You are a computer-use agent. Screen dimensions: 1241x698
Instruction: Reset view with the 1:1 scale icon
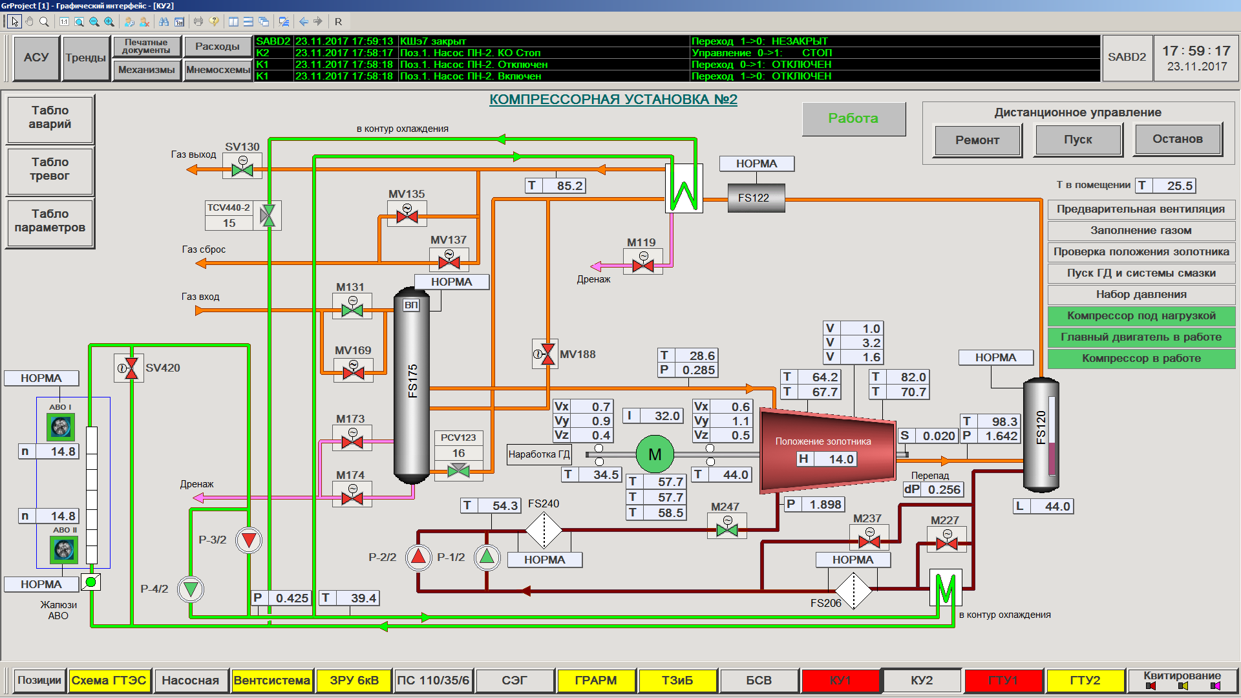(x=64, y=21)
